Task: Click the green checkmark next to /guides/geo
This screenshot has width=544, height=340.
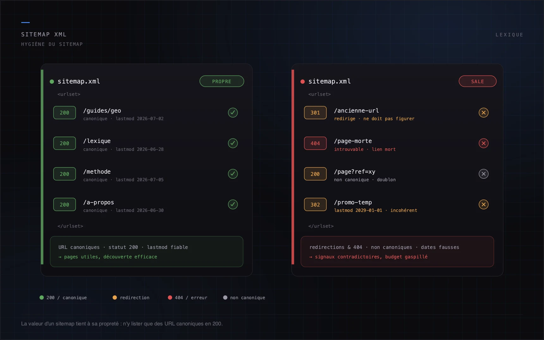Action: coord(233,113)
